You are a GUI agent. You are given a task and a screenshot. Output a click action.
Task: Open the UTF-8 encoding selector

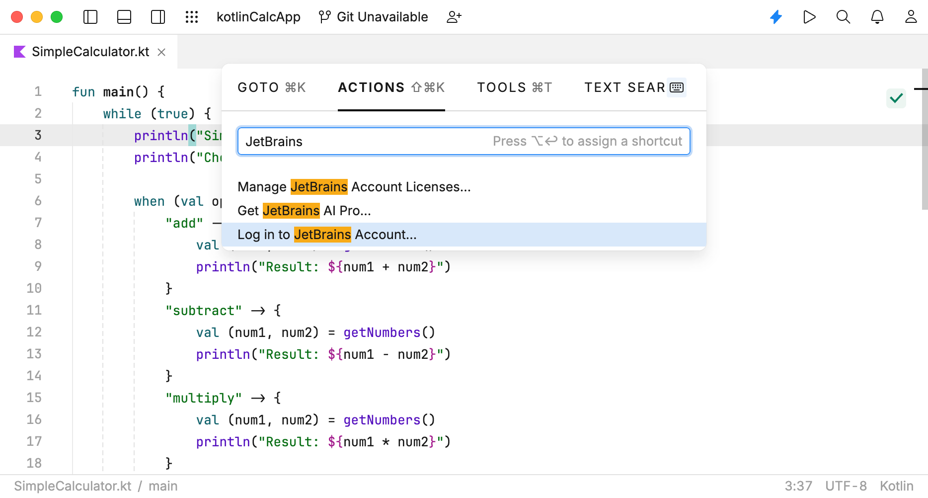point(845,486)
